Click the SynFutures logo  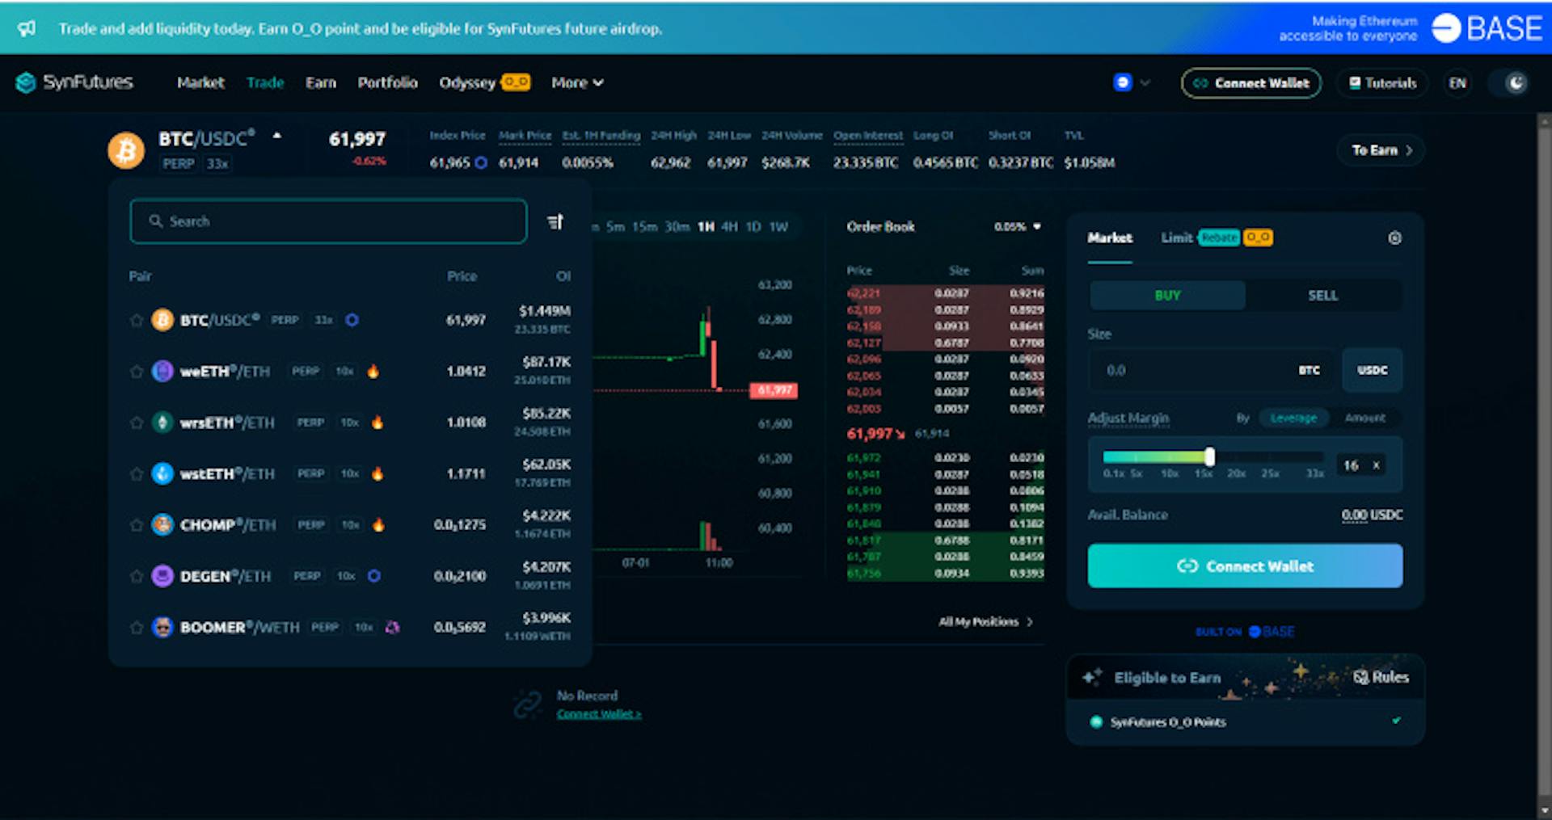pos(74,82)
